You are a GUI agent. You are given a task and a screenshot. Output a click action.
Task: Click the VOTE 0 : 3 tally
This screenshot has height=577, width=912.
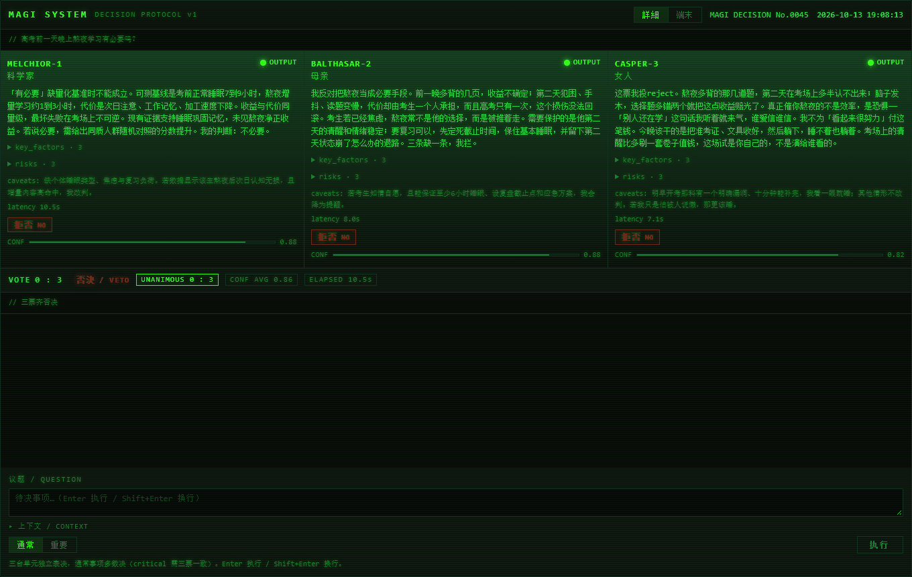(36, 280)
